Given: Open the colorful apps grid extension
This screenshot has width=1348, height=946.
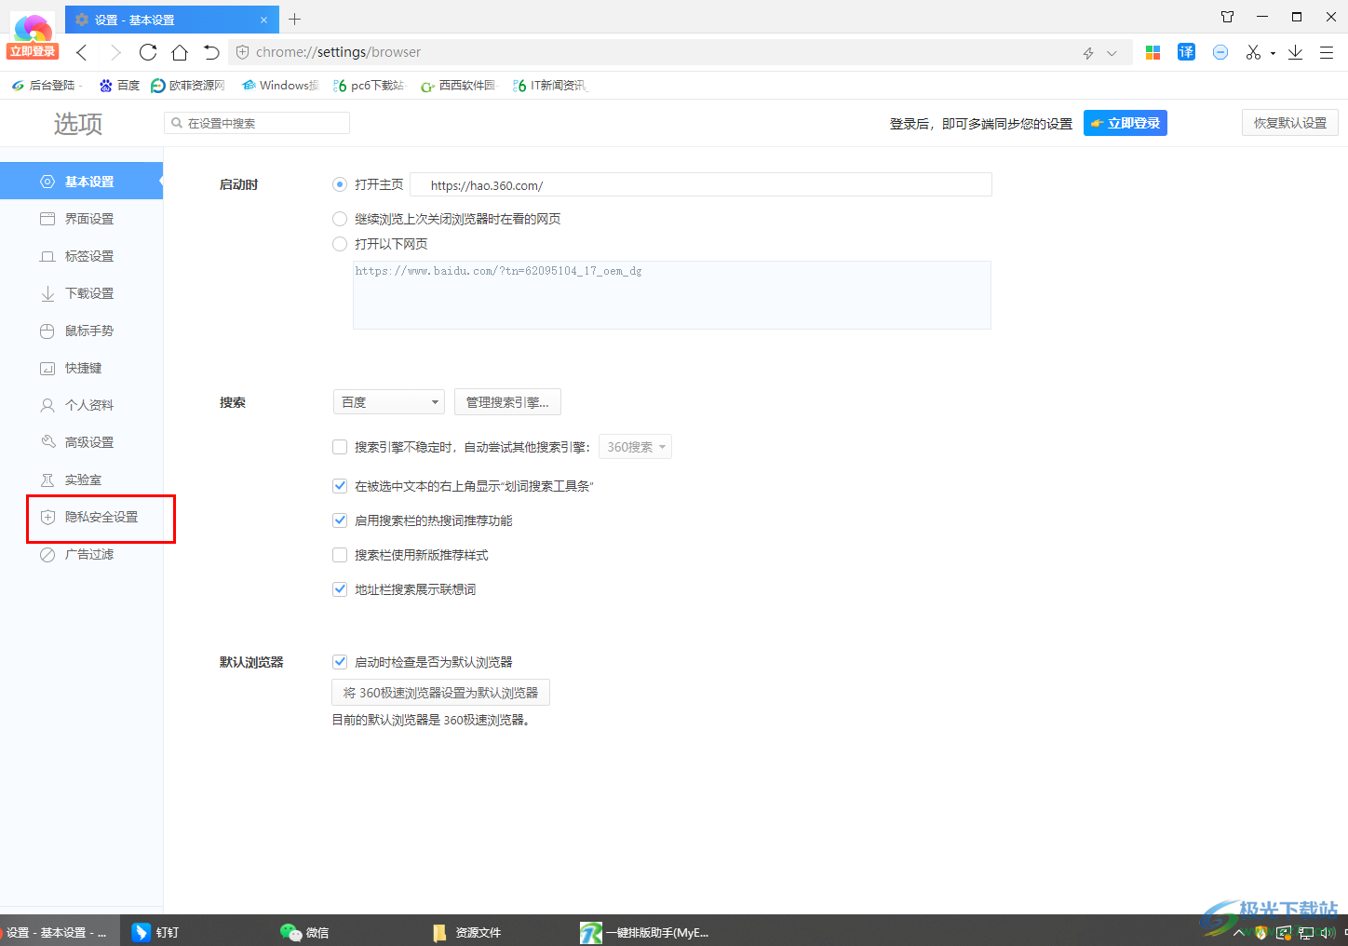Looking at the screenshot, I should pyautogui.click(x=1153, y=52).
